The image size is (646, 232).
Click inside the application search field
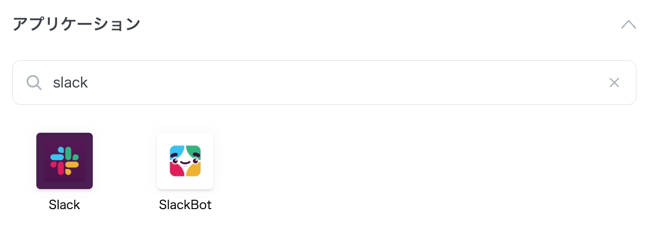(x=324, y=83)
